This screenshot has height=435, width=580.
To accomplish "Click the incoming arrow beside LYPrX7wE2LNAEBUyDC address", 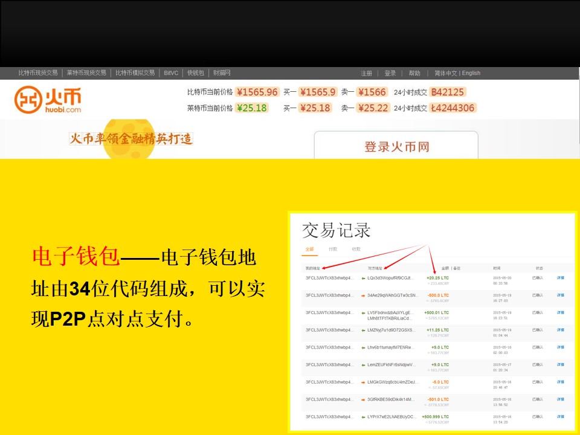I will click(363, 417).
